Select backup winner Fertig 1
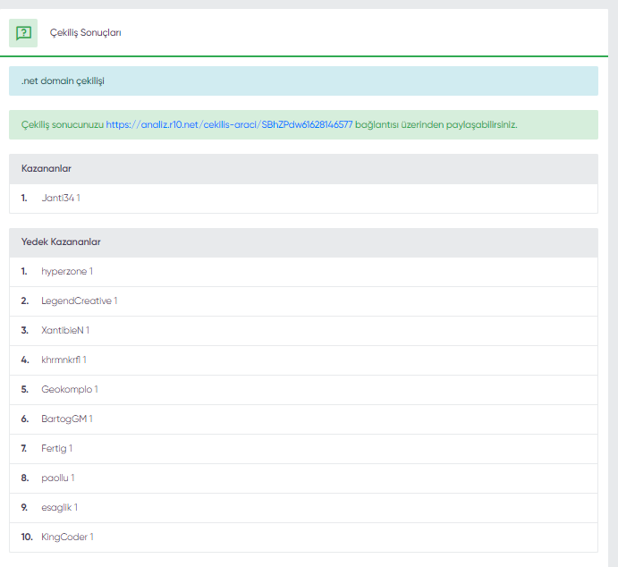This screenshot has height=567, width=618. coord(303,449)
